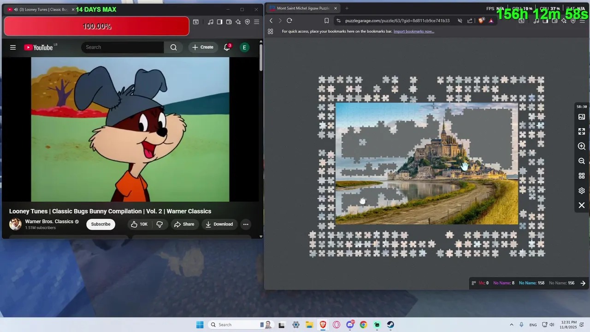This screenshot has width=590, height=332.
Task: Open YouTube notifications bell
Action: tap(227, 47)
